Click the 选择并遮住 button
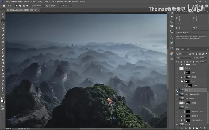 tap(66, 6)
